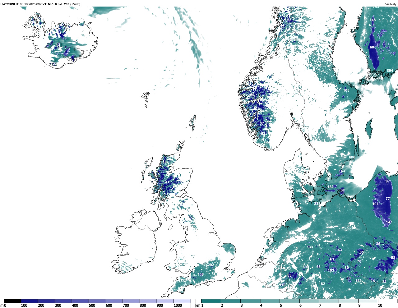Click the '105' value on the Swedish coast

[346, 90]
